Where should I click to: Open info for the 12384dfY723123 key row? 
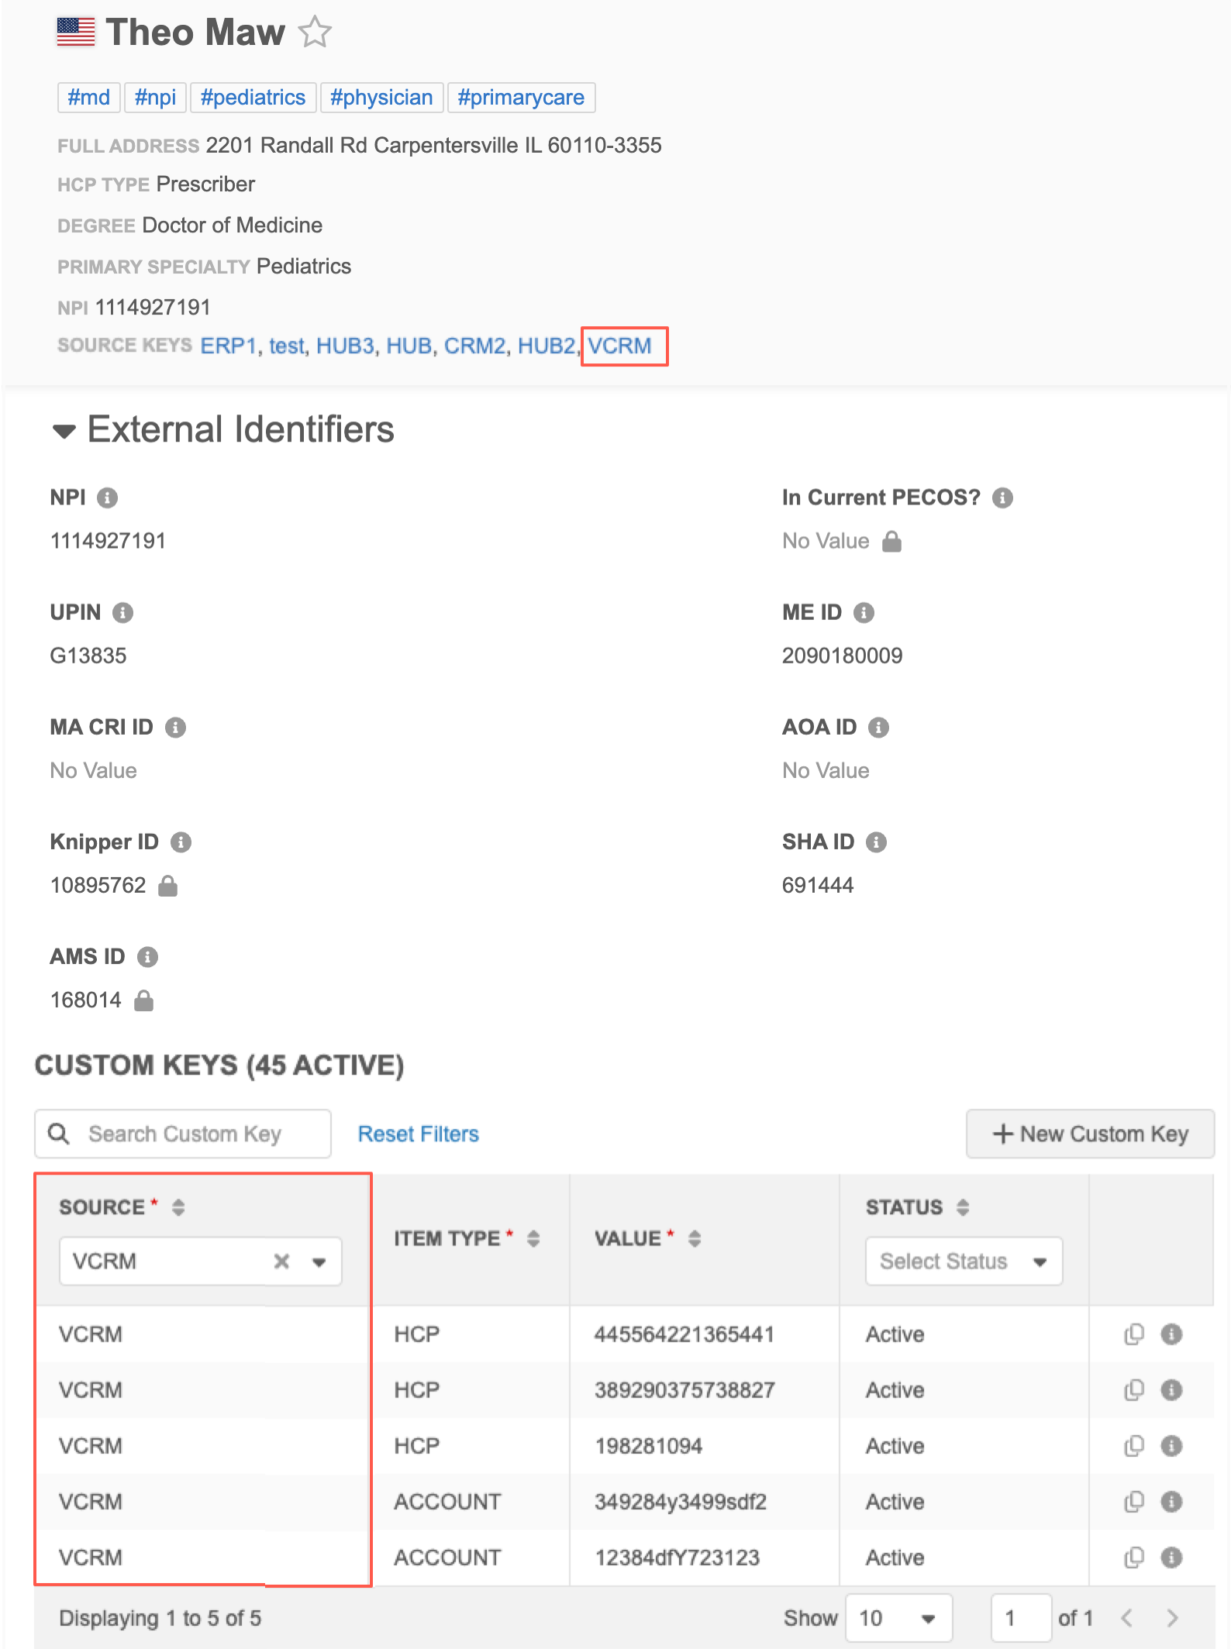coord(1171,1558)
